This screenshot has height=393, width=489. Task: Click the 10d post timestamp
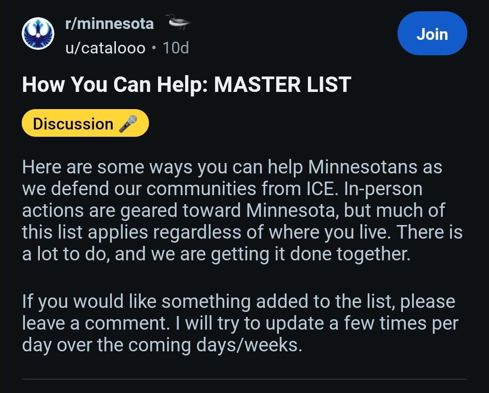pyautogui.click(x=176, y=47)
